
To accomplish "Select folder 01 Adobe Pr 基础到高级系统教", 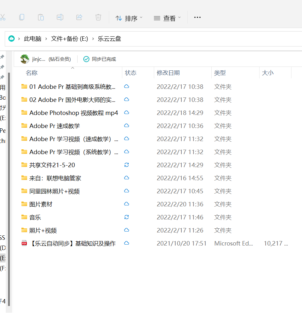I will click(x=72, y=87).
